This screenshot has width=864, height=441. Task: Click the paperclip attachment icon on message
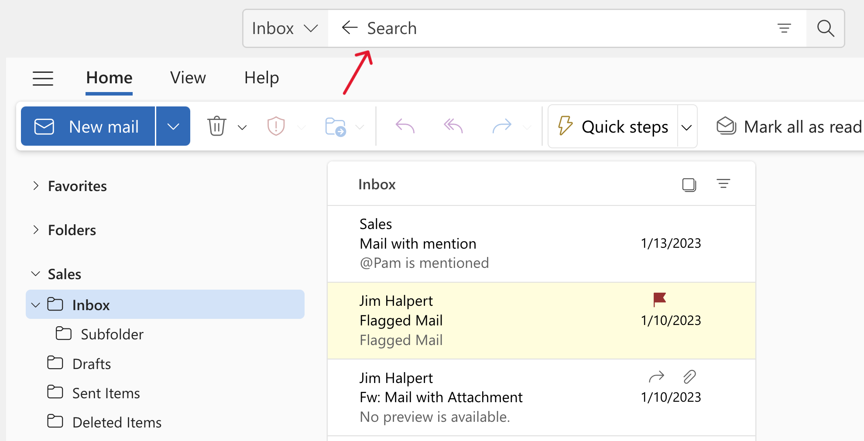(689, 376)
